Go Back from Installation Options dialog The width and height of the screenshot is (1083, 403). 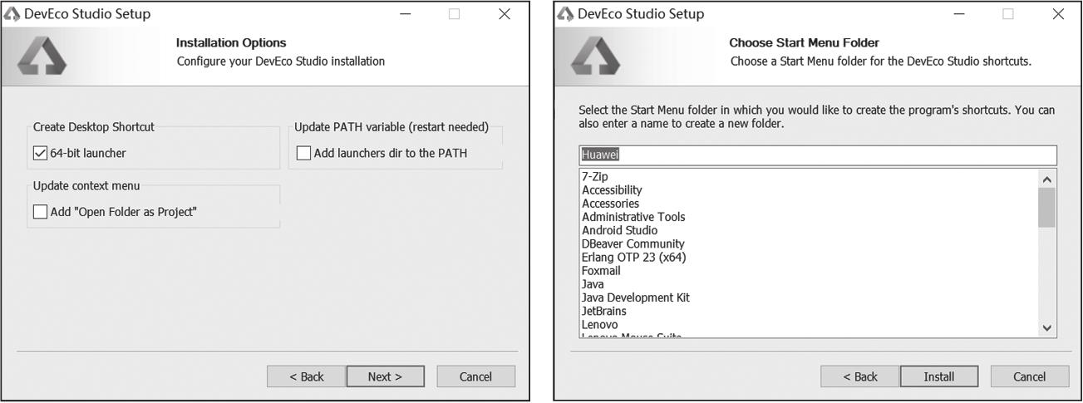pos(306,376)
